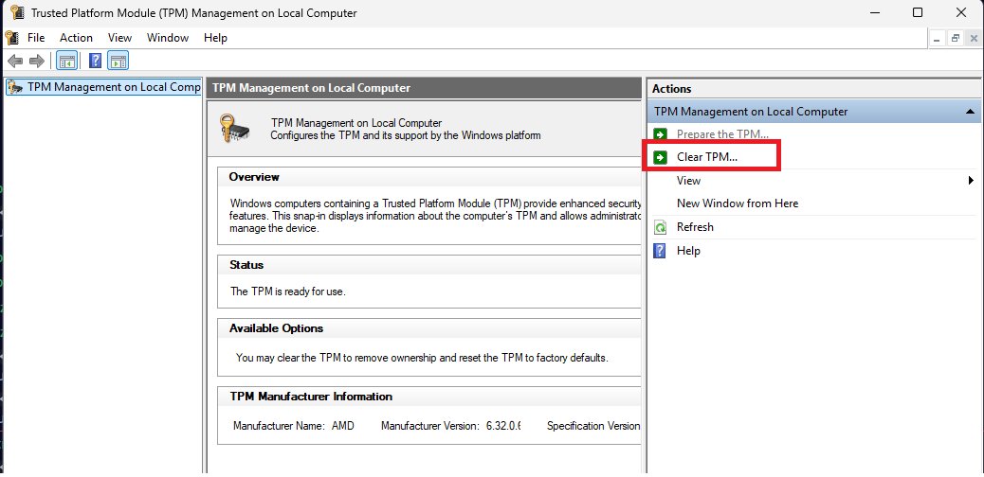Click Clear TPM... action
Screen dimensions: 984x477
pos(706,157)
